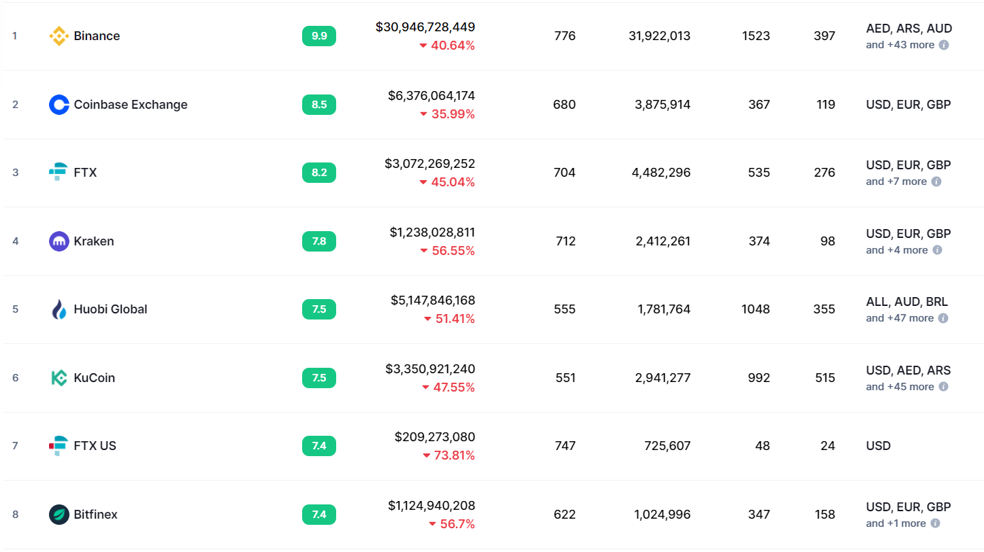Click FTX US volume $209,273,080
The image size is (984, 552).
(x=435, y=437)
